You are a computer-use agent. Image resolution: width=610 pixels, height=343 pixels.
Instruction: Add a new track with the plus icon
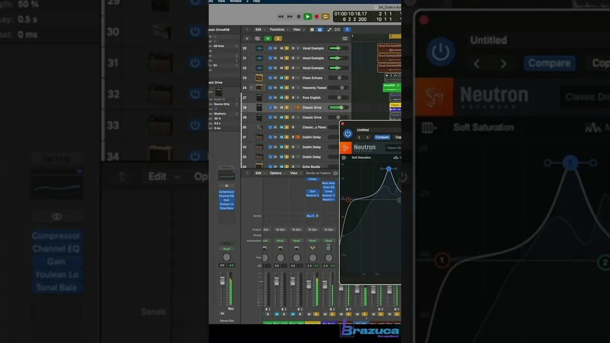click(x=247, y=39)
